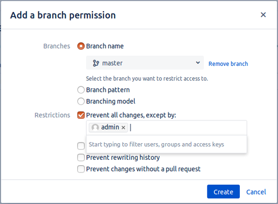This screenshot has width=278, height=204.
Task: Open the master branch dropdown chevron
Action: coord(198,62)
